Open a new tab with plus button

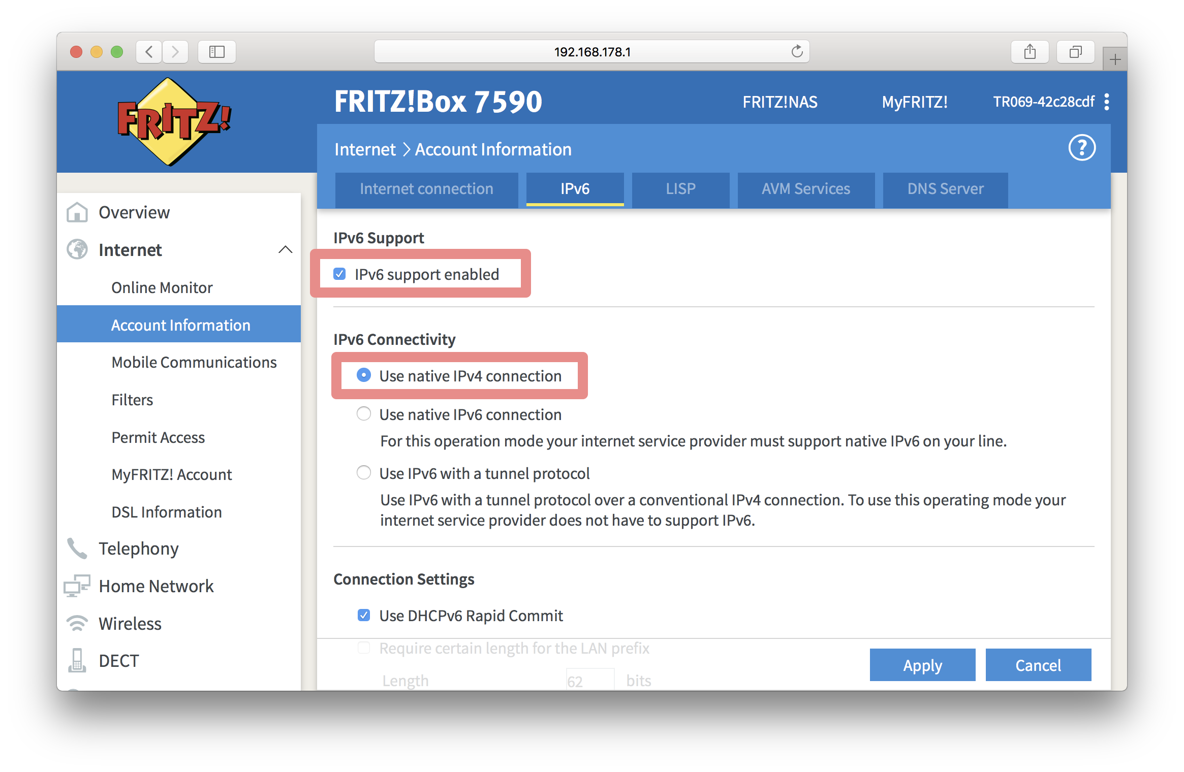1115,59
